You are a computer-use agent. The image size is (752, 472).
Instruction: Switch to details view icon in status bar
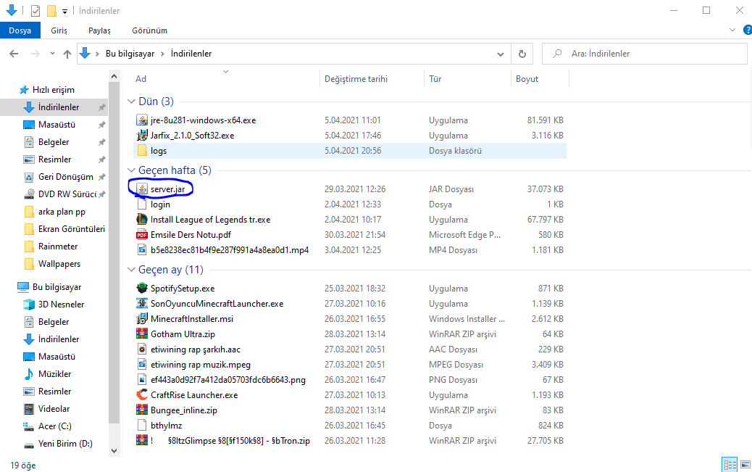(x=730, y=465)
